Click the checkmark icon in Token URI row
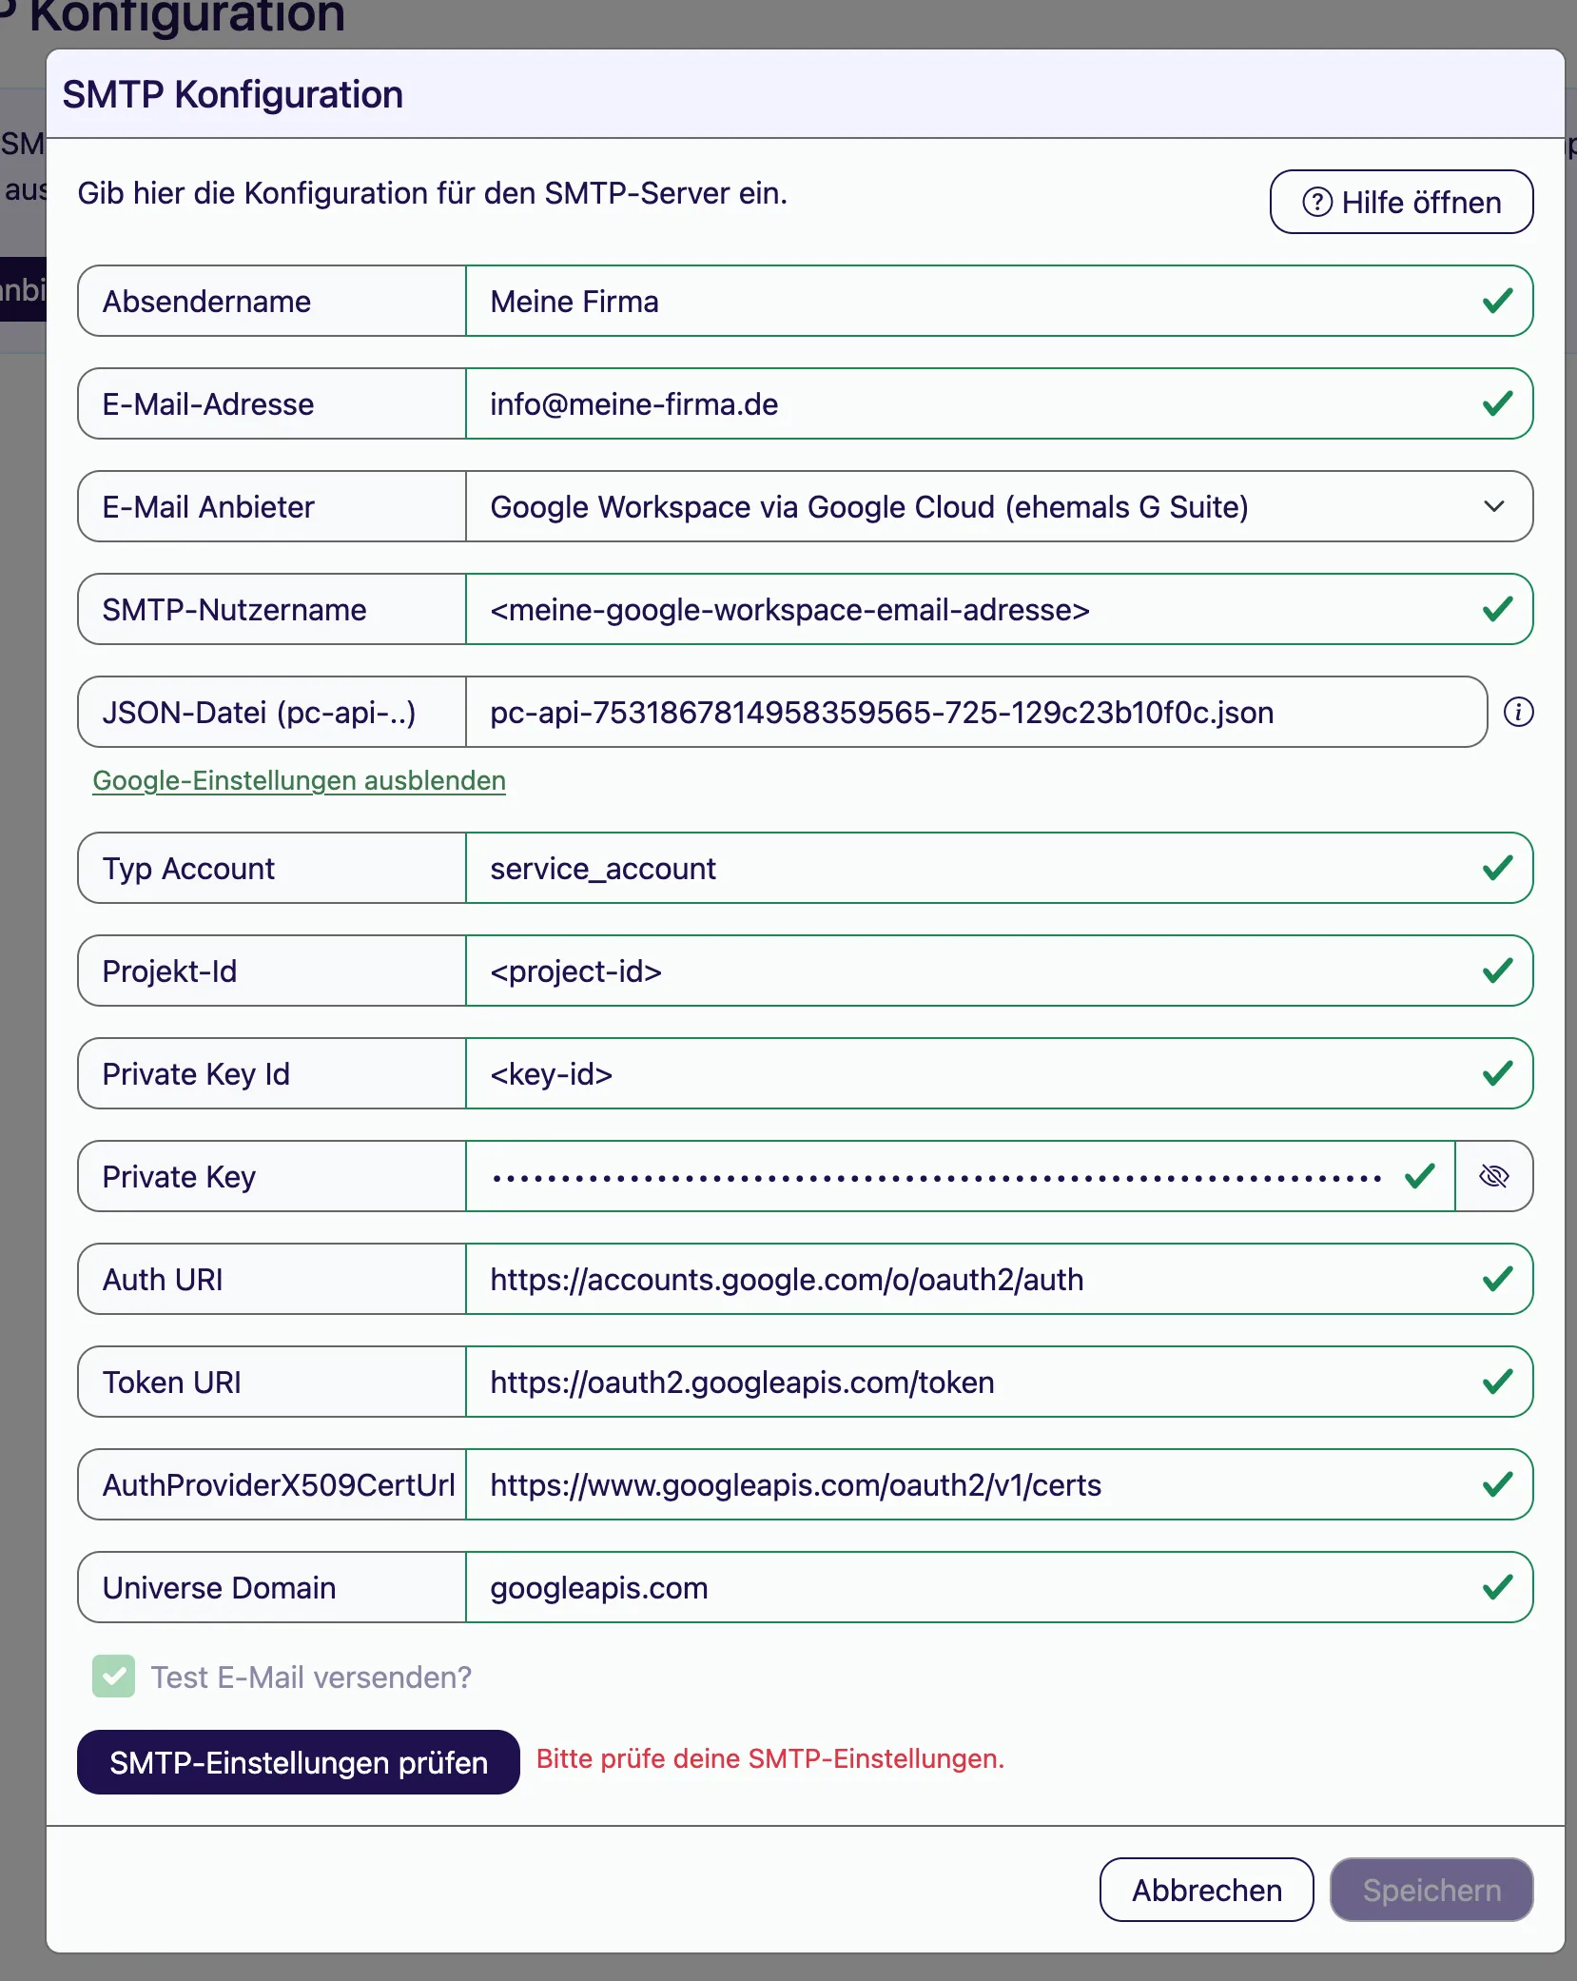The width and height of the screenshot is (1577, 1981). click(x=1497, y=1382)
